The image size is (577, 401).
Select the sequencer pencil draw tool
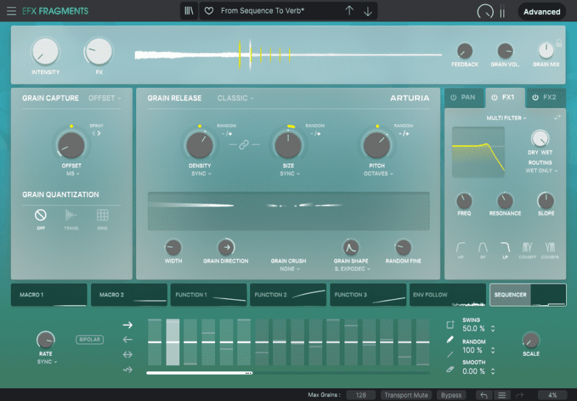[450, 340]
